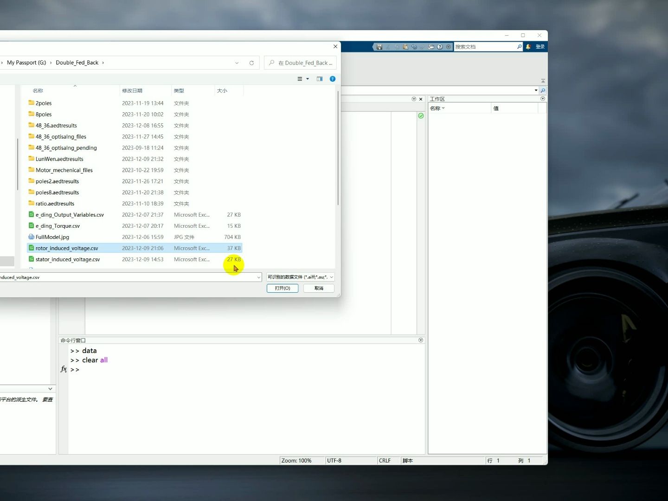Click the refresh icon in file dialog address bar

251,63
